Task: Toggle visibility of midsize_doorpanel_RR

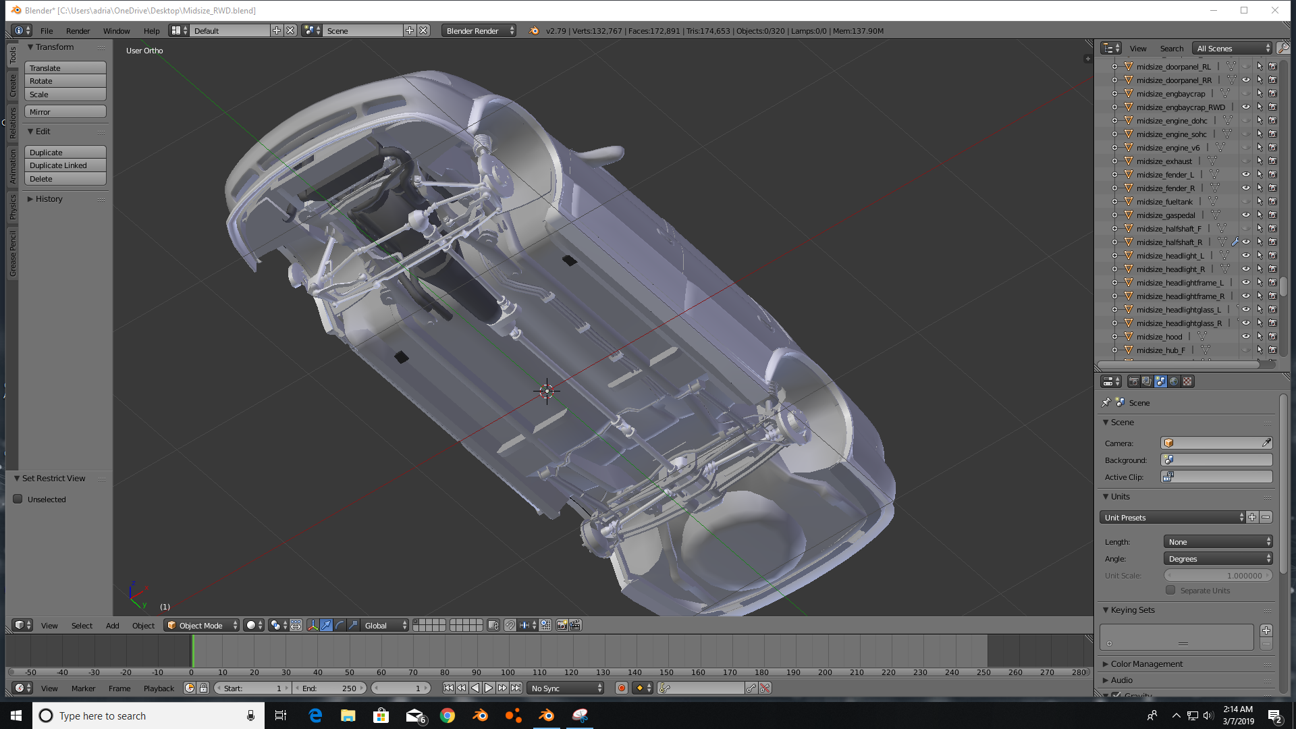Action: tap(1246, 80)
